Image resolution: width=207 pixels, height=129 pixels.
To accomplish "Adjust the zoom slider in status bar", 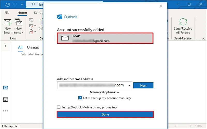I will coord(176,126).
